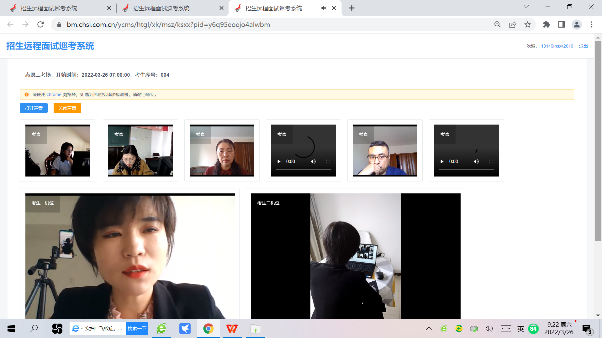The image size is (602, 338).
Task: Toggle Chrome side panel icon
Action: click(561, 24)
